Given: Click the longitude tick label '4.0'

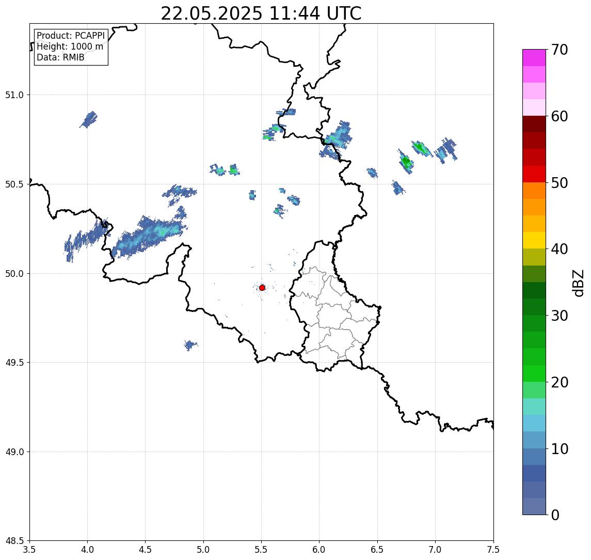Looking at the screenshot, I should pyautogui.click(x=87, y=550).
